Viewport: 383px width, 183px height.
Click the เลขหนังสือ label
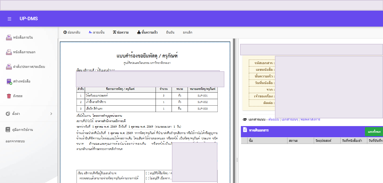265,70
